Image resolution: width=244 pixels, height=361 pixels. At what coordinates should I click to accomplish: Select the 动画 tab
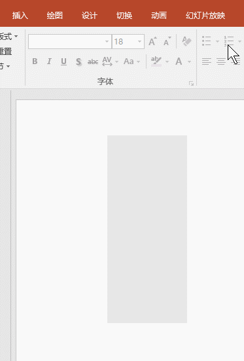159,16
